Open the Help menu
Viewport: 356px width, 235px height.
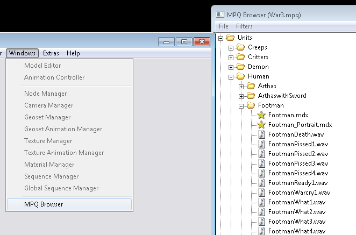click(x=73, y=53)
